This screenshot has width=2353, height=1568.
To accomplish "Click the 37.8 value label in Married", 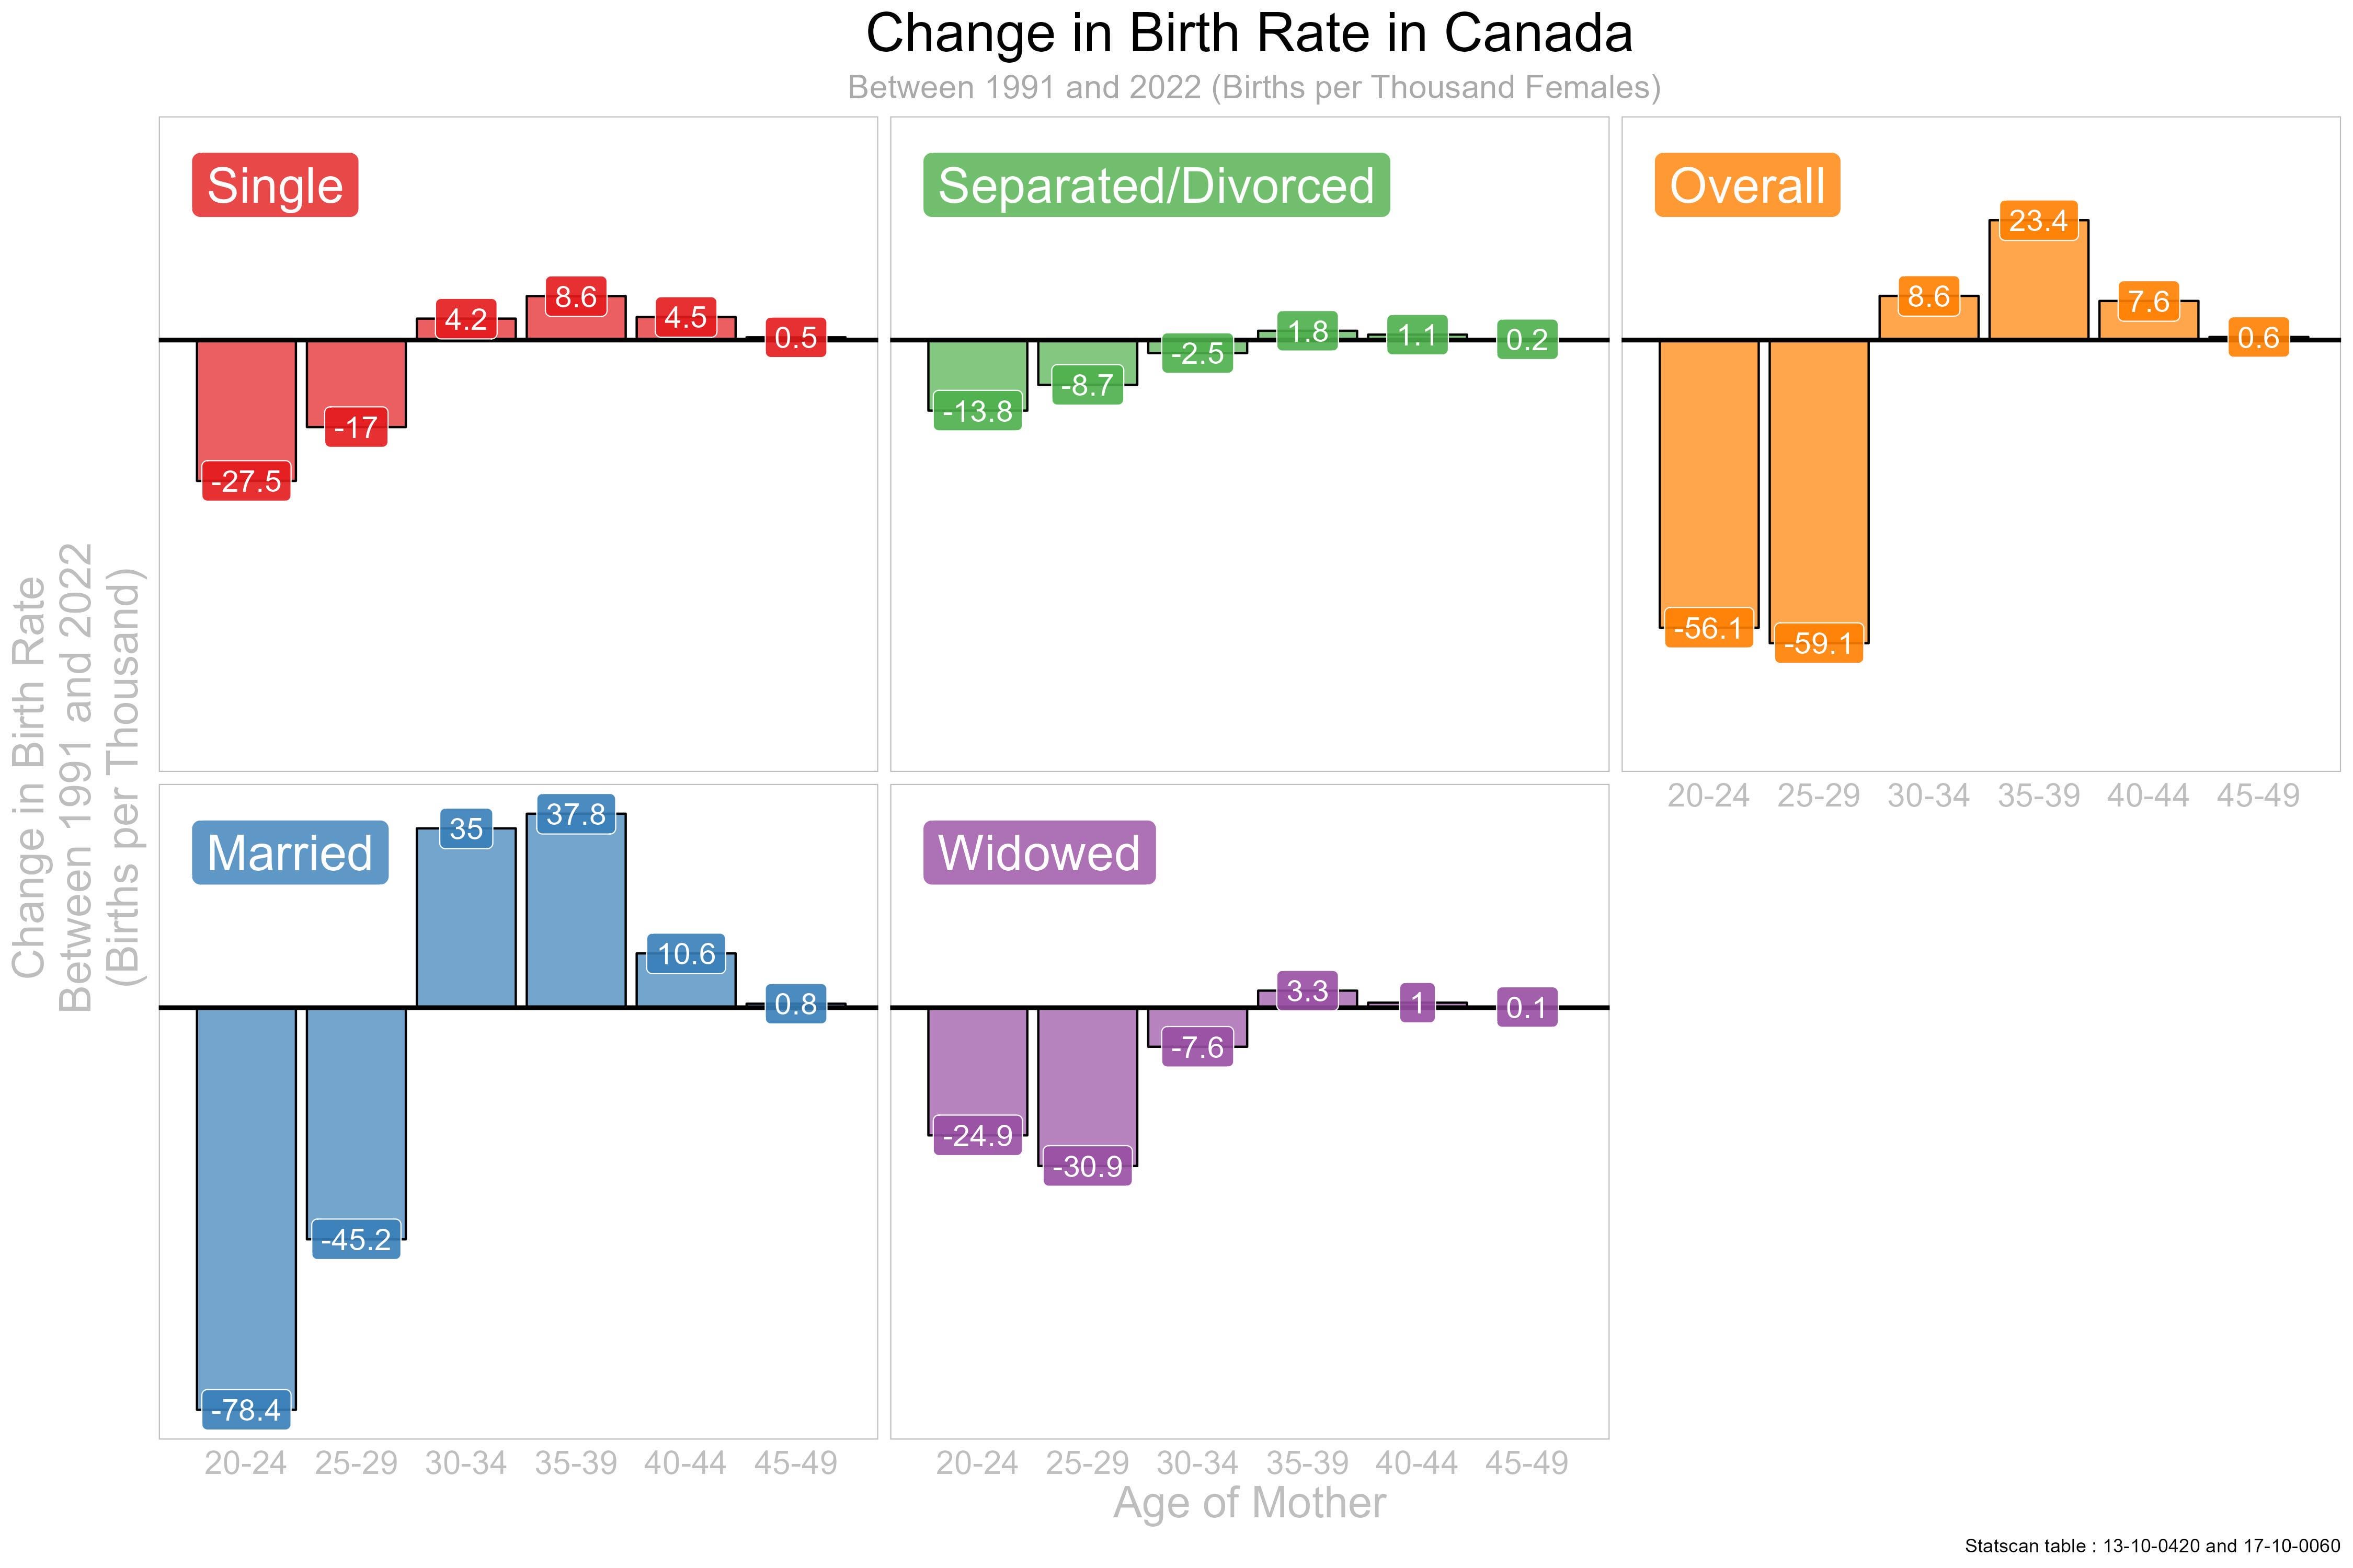I will [575, 814].
